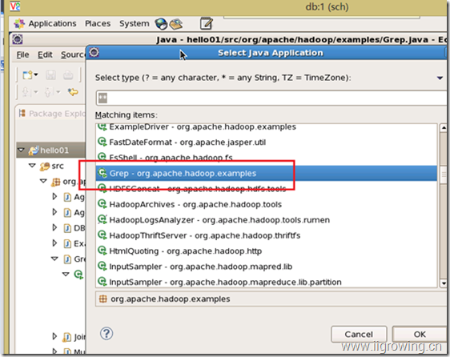Select InputSampler - org.apache.hadoop.mapreduce.lib.partition

click(267, 282)
